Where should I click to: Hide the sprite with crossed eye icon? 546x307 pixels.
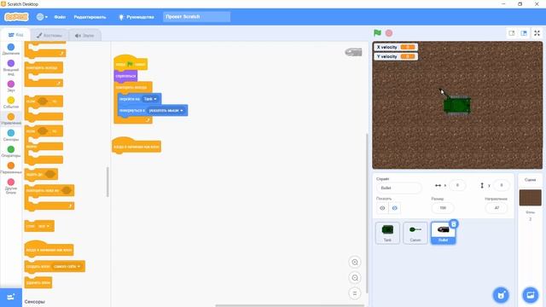coord(394,208)
